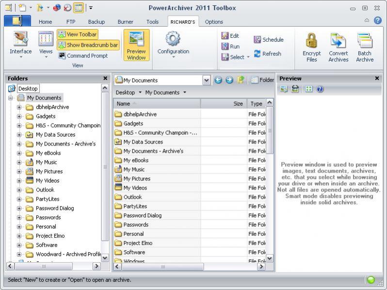This screenshot has height=290, width=387.
Task: Select PartyLites in file list
Action: point(135,206)
